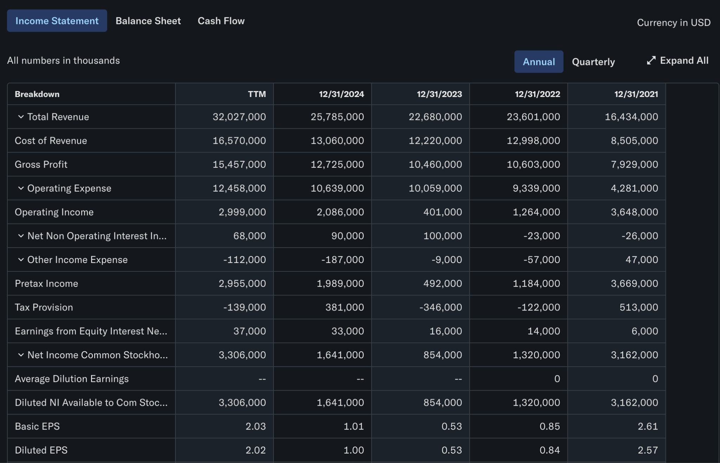Click 2023 Pretax Income value 492,000
Screen dimensions: 720x463
click(x=443, y=283)
